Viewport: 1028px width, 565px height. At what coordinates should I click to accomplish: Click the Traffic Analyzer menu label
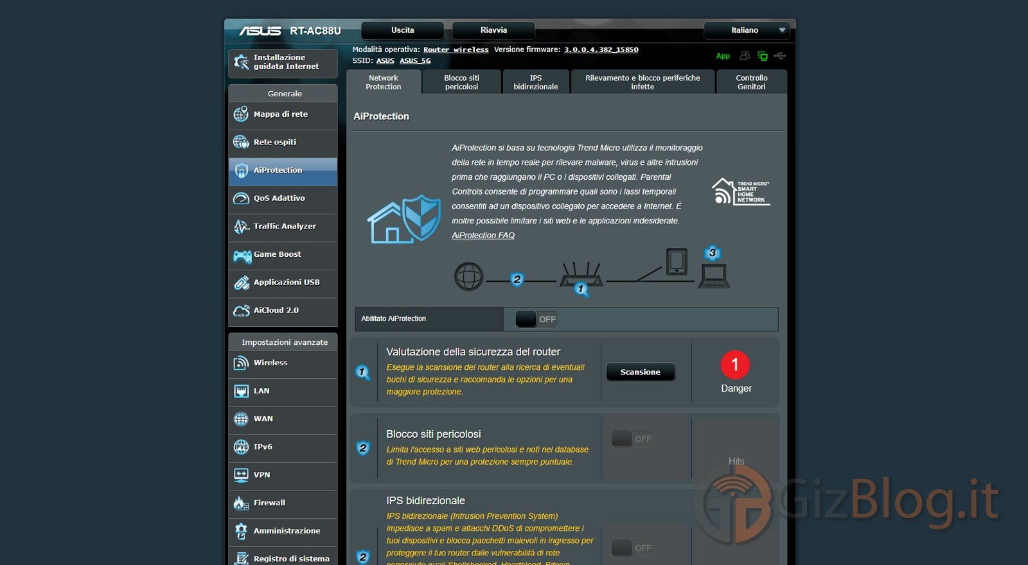pos(285,226)
